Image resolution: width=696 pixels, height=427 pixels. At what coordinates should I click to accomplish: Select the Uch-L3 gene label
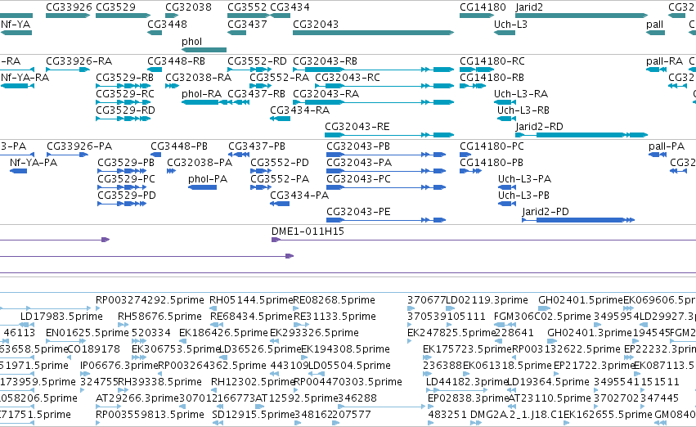(510, 24)
